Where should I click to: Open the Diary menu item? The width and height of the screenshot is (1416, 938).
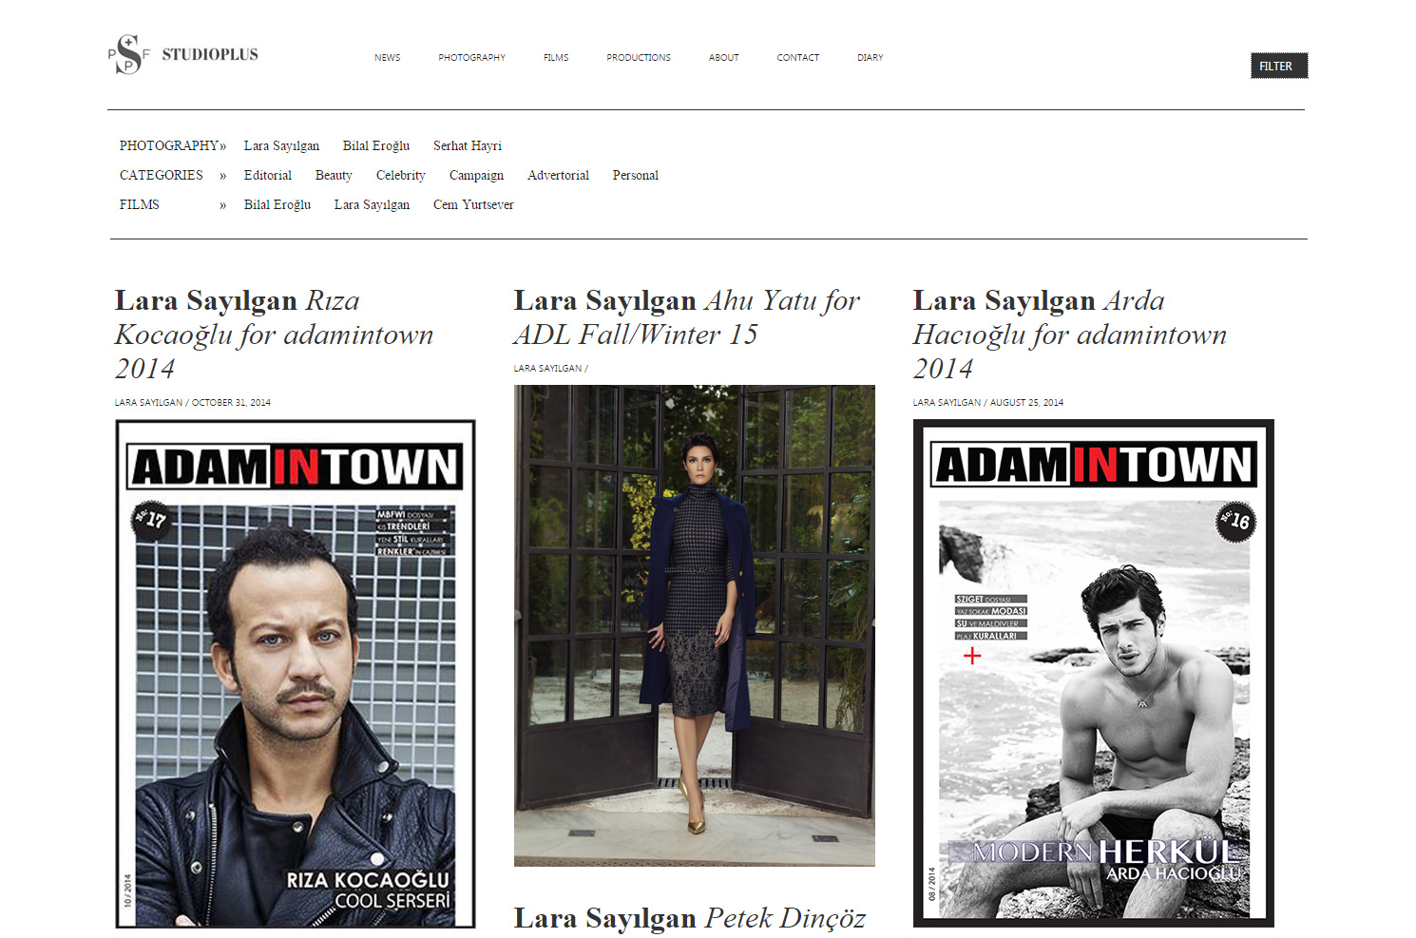870,58
